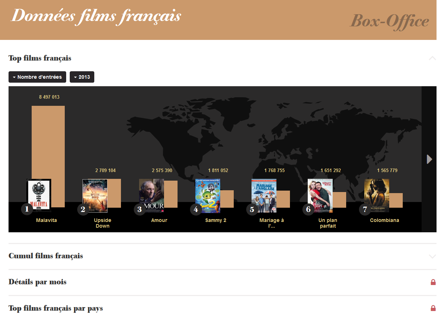The width and height of the screenshot is (444, 321).
Task: Open the lock icon next to Détails par mois
Action: (433, 282)
